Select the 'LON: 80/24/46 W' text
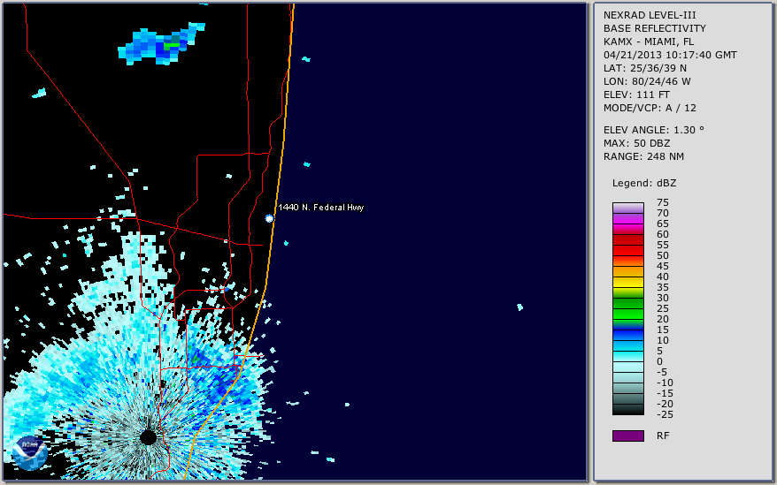777x485 pixels. pyautogui.click(x=647, y=81)
